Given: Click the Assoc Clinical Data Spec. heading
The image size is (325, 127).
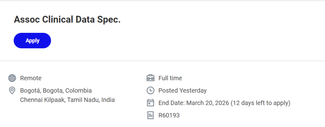Looking at the screenshot, I should click(x=67, y=20).
